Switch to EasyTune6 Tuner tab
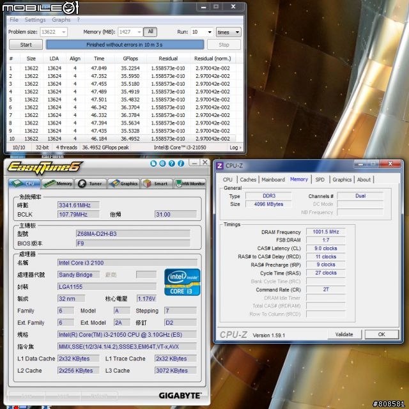Screen dimensions: 409x409 (90, 183)
